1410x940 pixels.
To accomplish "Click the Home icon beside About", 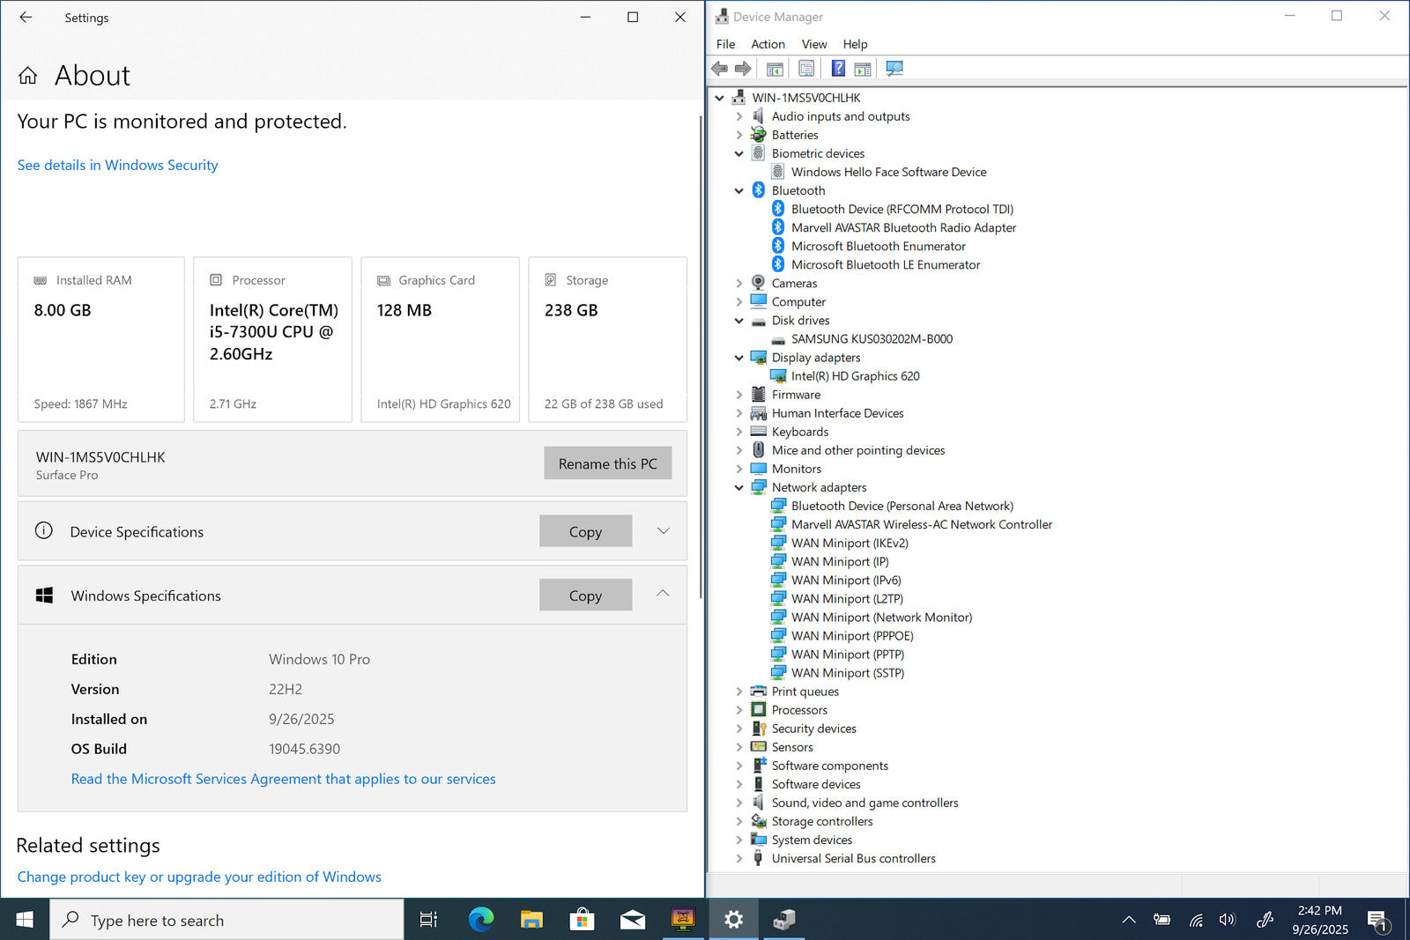I will tap(28, 76).
